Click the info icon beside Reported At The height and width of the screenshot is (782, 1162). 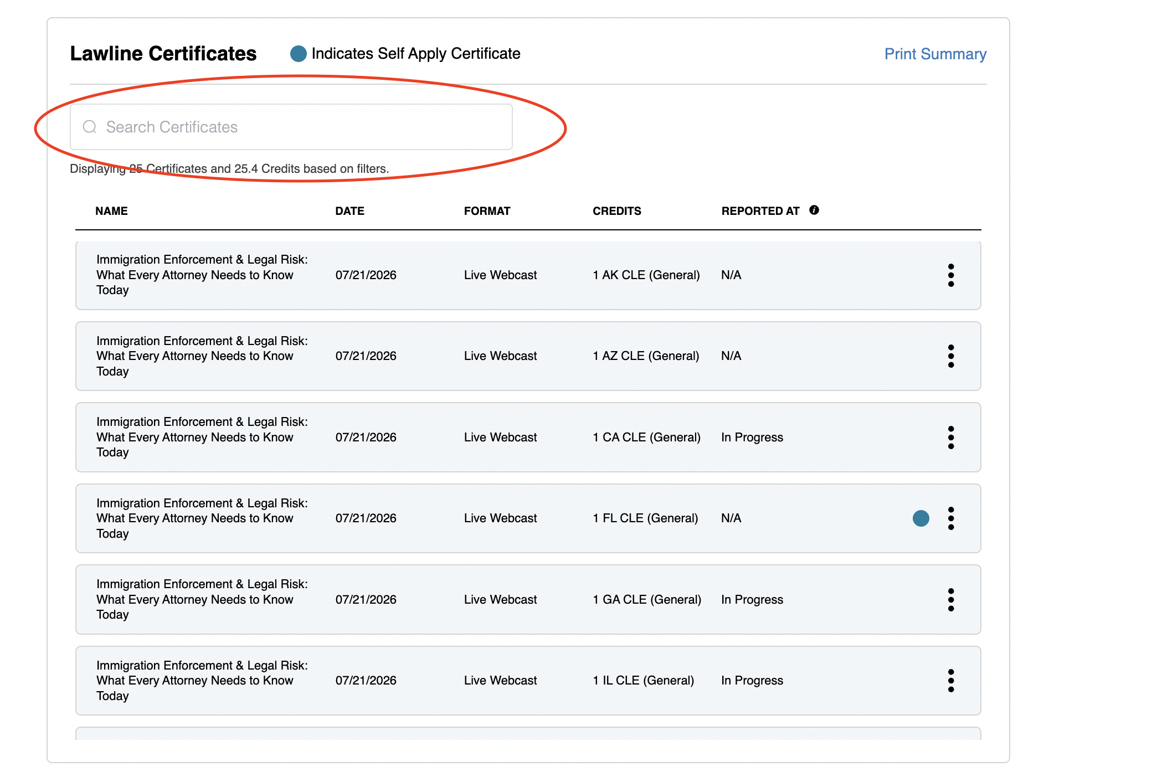(814, 210)
